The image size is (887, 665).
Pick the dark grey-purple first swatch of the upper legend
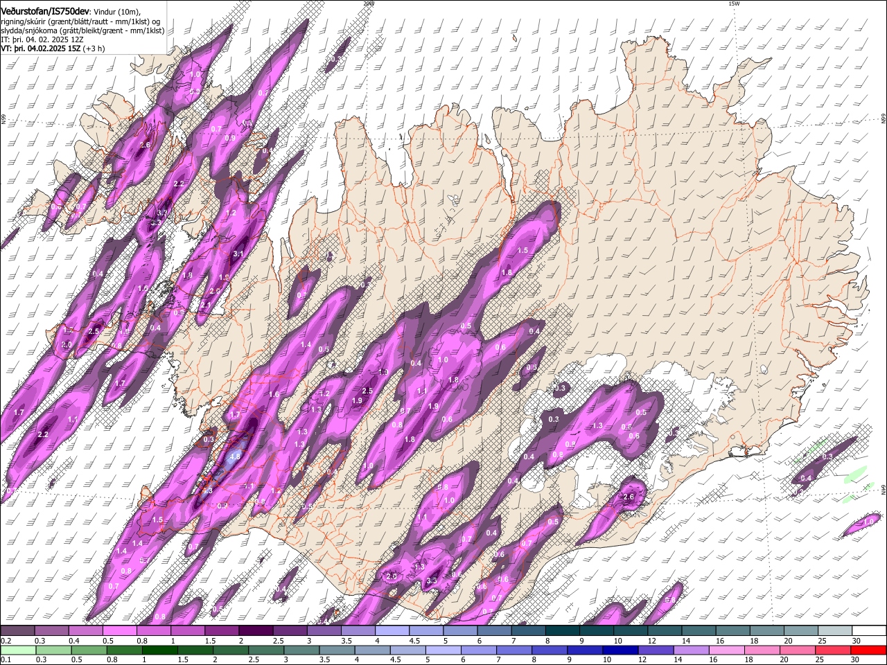(x=17, y=631)
